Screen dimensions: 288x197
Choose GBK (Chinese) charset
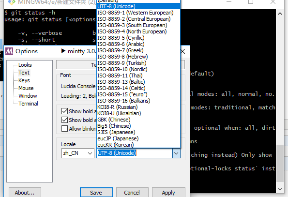coord(138,120)
